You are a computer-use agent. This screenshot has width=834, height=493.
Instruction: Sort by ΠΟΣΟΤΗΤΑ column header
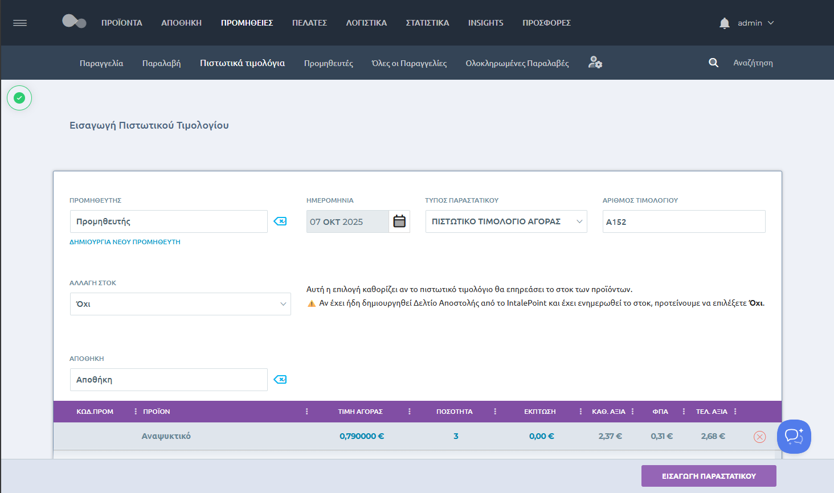click(x=455, y=412)
